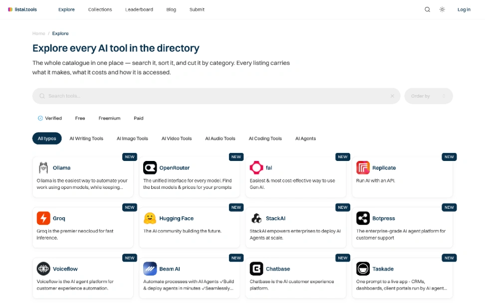Open the Order by dropdown
The width and height of the screenshot is (485, 303).
click(429, 96)
